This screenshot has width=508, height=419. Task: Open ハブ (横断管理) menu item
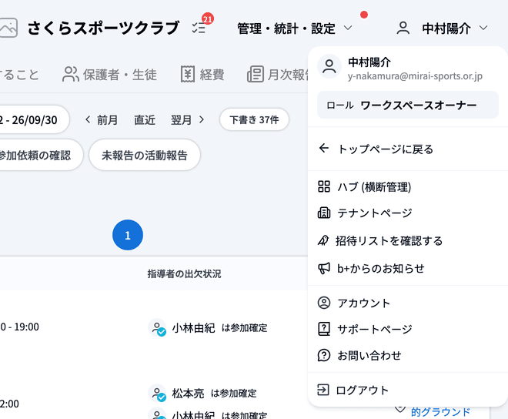pyautogui.click(x=408, y=187)
